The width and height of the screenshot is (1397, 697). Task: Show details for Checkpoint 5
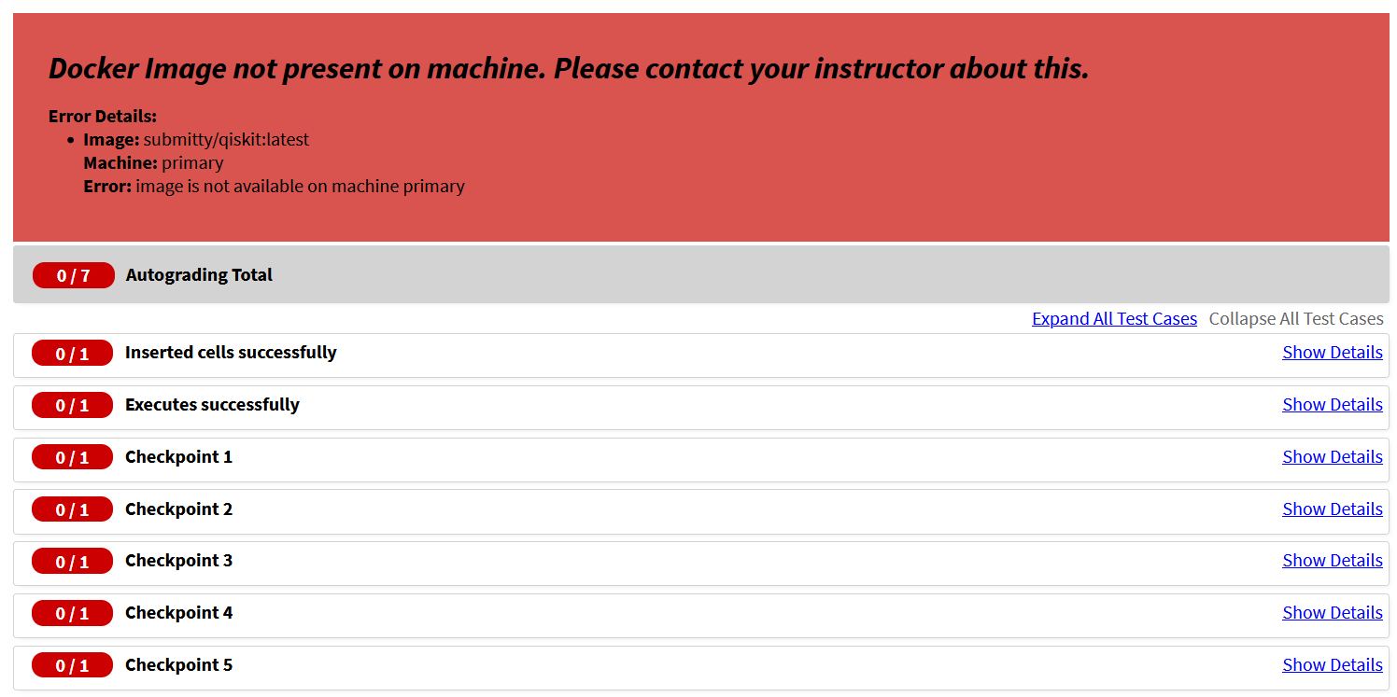[x=1333, y=665]
